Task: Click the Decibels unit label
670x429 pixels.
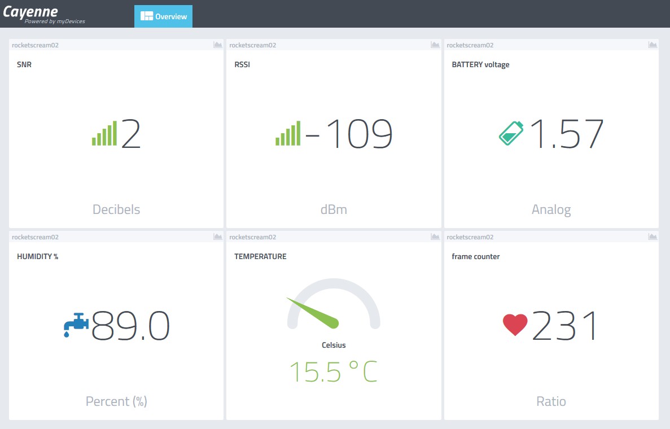Action: [x=116, y=209]
